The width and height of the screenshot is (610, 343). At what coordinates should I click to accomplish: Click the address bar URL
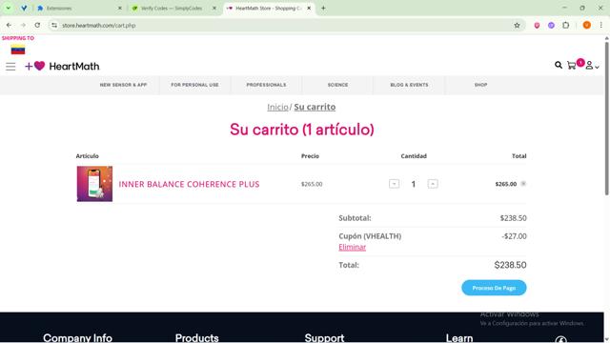pyautogui.click(x=99, y=26)
